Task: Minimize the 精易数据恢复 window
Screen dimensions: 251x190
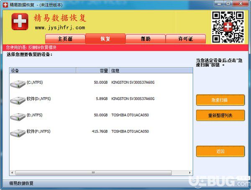Action: [x=219, y=3]
